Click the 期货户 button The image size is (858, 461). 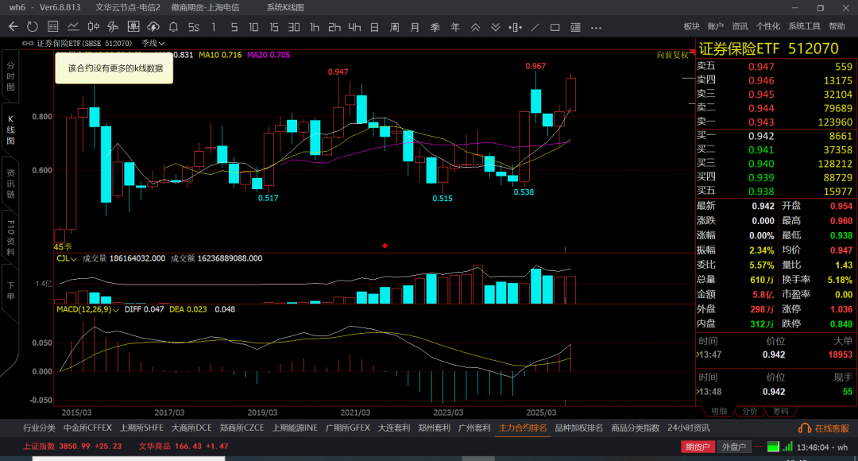(x=698, y=447)
